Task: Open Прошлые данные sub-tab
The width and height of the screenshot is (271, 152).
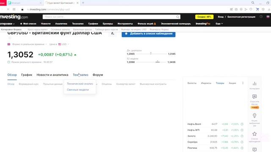Action: click(53, 84)
